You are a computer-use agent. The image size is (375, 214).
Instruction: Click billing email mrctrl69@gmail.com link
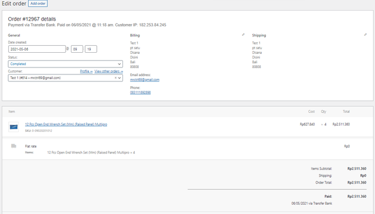[x=145, y=80]
